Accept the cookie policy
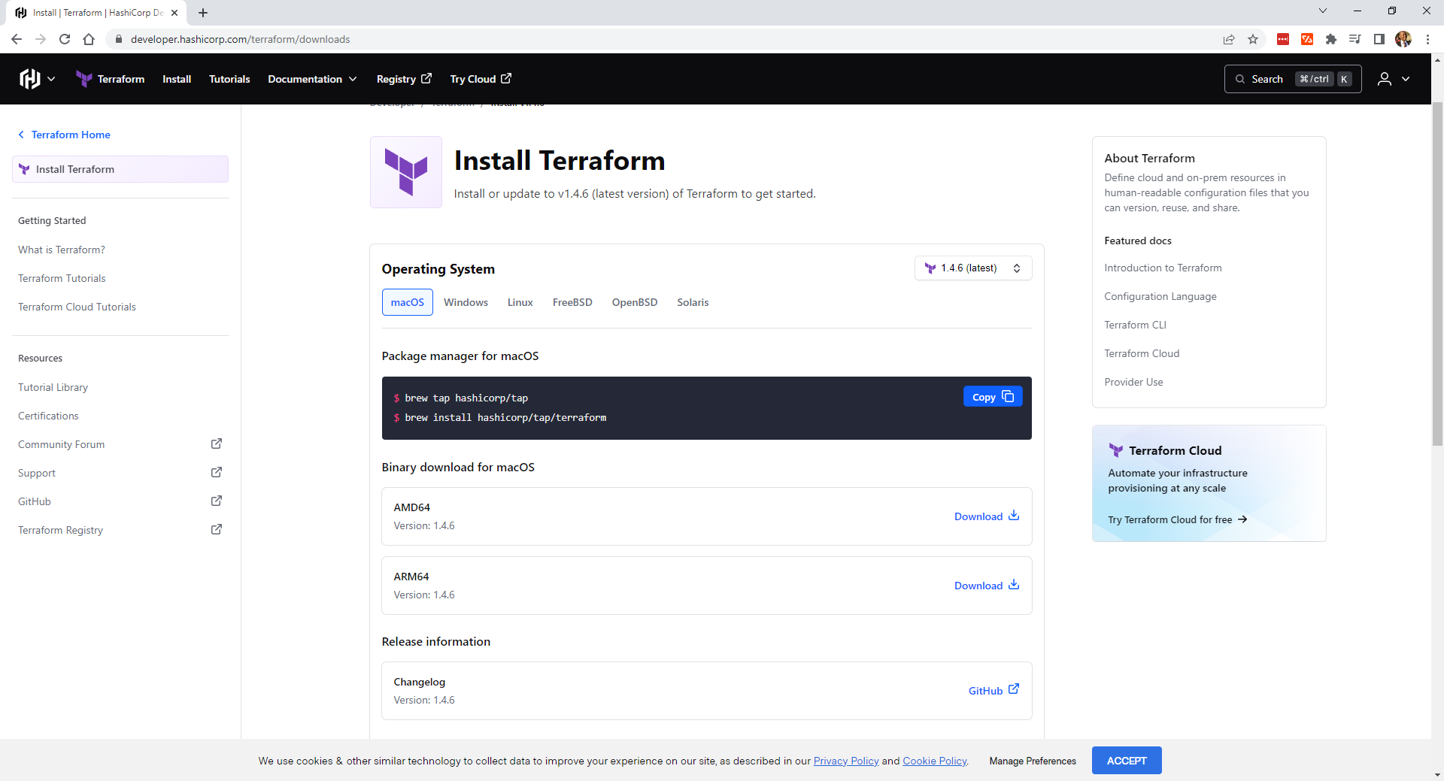The width and height of the screenshot is (1444, 781). [1126, 761]
